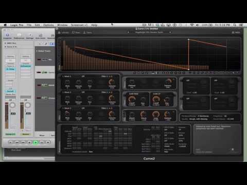Image resolution: width=247 pixels, height=185 pixels.
Task: Open the Inspector in Logic toolbar
Action: (7, 36)
